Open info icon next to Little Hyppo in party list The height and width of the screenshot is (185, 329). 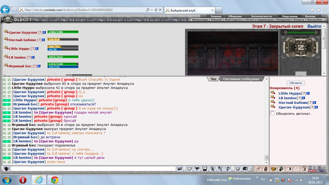coord(37,48)
